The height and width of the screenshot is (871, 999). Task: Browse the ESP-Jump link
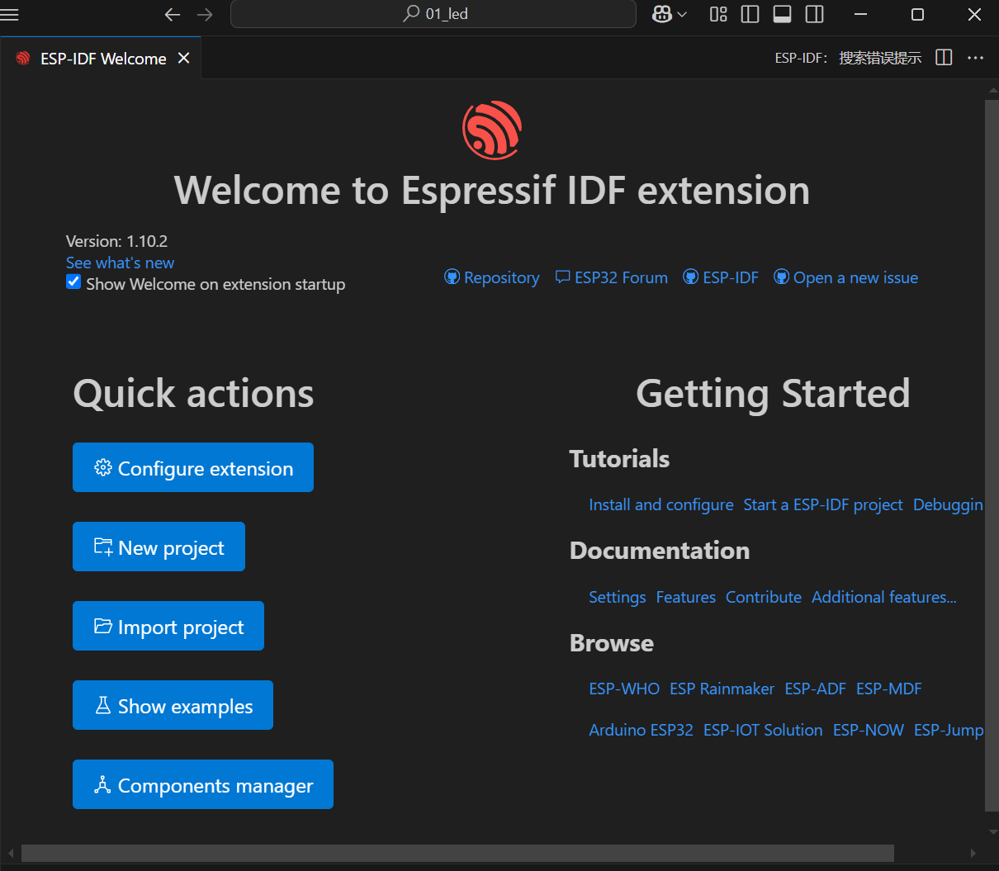949,730
